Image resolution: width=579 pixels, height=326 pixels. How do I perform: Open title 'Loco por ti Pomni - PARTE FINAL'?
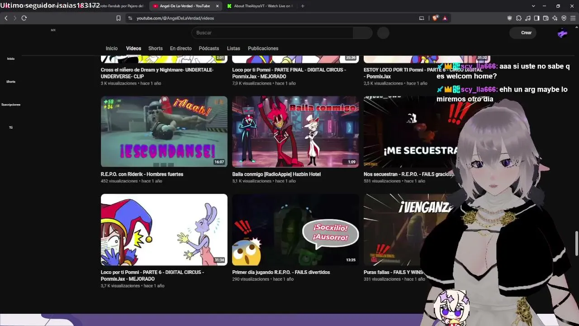[289, 73]
